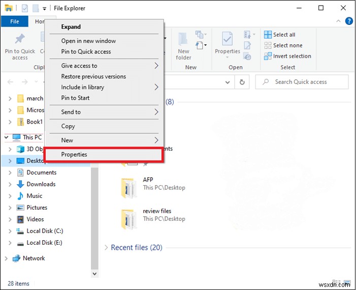Screen dimensions: 356x290
Task: Open the Give access to submenu
Action: click(104, 66)
